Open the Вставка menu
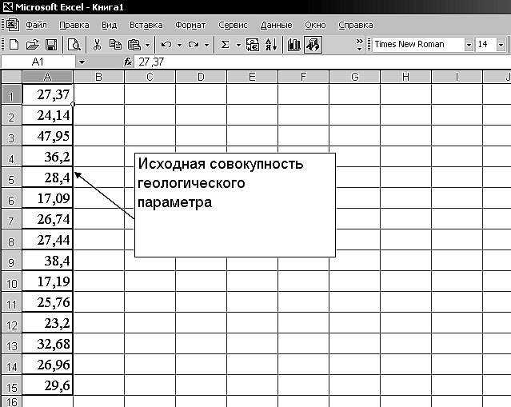The height and width of the screenshot is (407, 511). [146, 25]
